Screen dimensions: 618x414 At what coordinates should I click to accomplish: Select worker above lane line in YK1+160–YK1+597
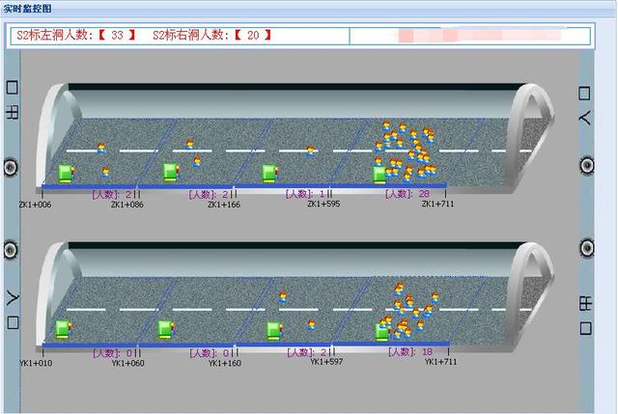coord(283,297)
